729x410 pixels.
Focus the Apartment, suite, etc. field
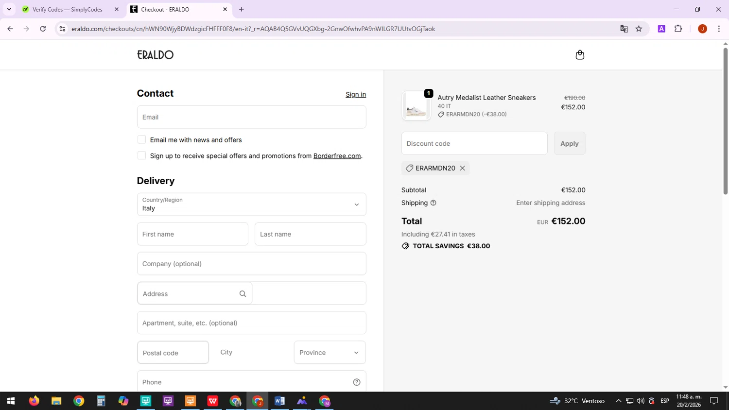[252, 323]
